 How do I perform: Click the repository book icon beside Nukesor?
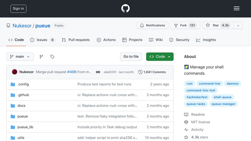8,26
